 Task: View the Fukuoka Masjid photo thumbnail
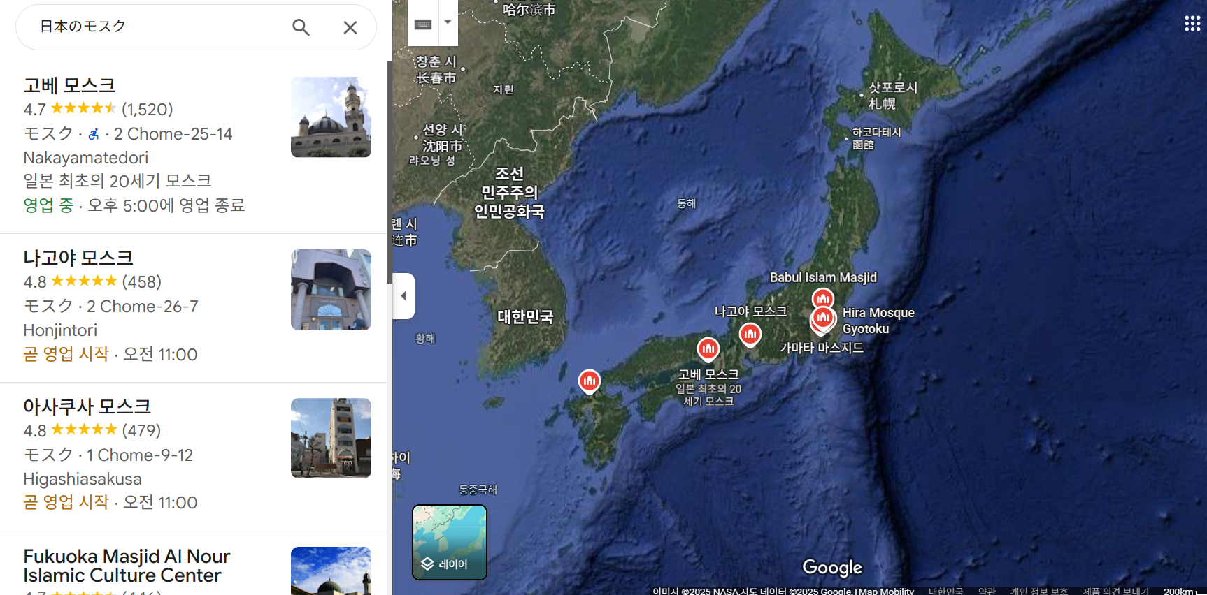tap(331, 571)
